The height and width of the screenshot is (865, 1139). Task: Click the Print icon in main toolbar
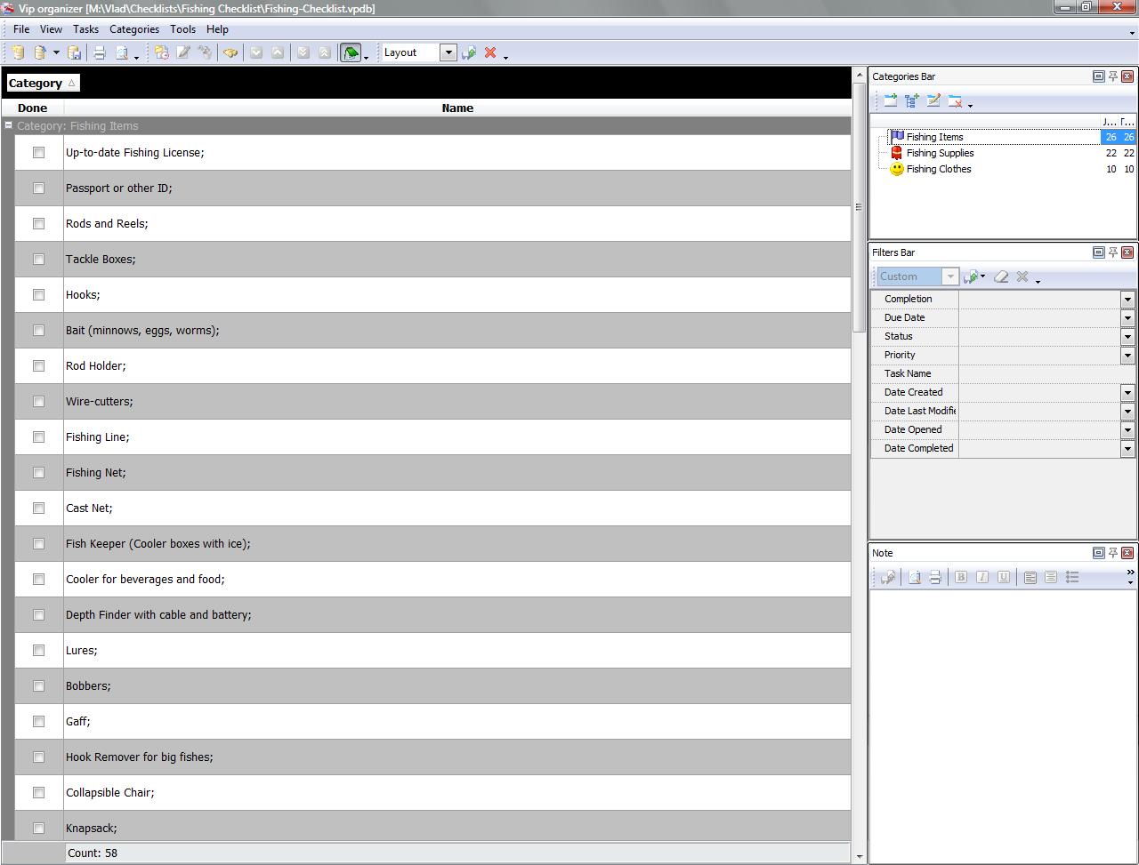point(100,53)
